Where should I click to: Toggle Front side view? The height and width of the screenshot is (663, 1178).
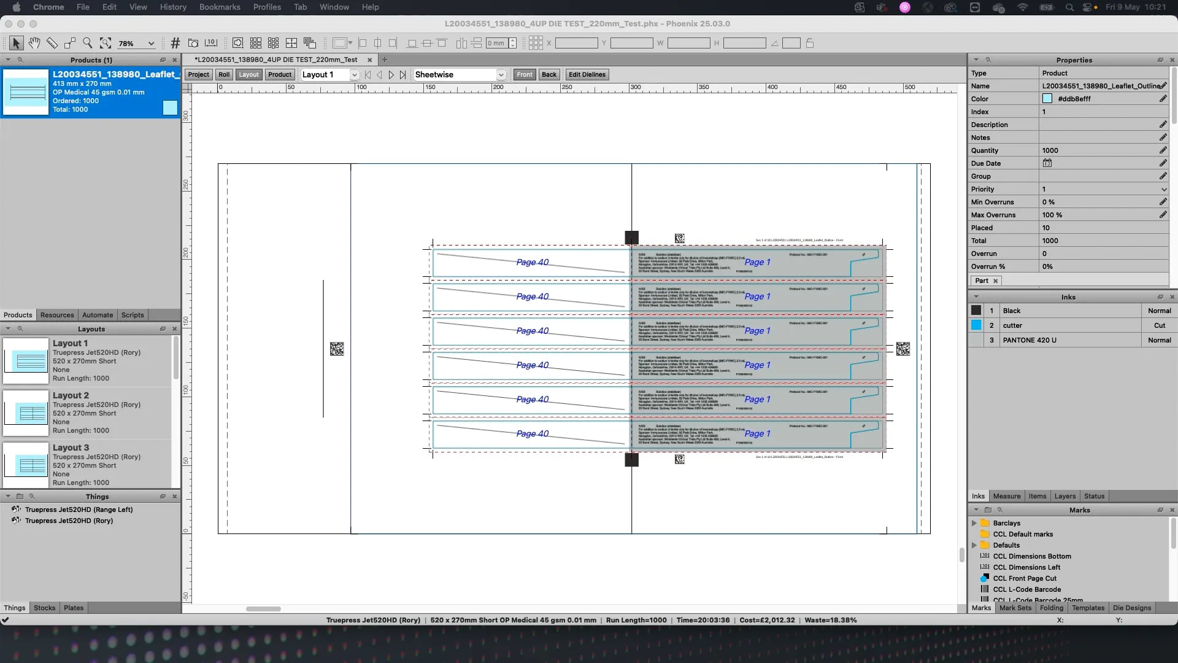click(x=525, y=75)
